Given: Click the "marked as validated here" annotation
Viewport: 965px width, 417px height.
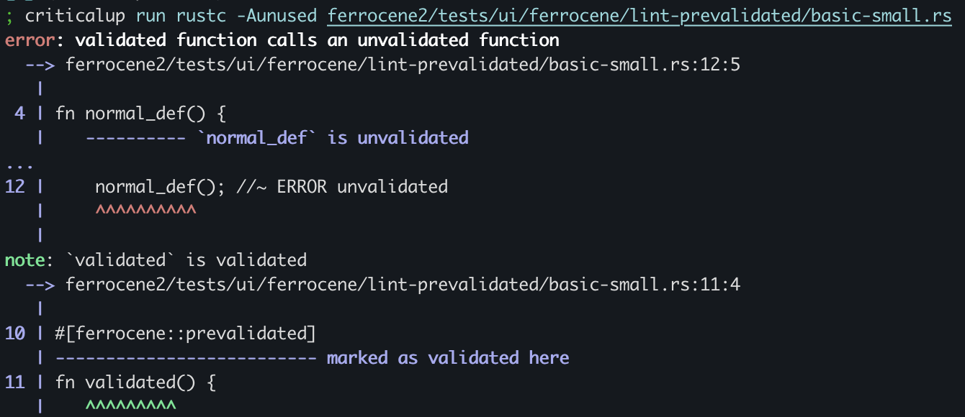Looking at the screenshot, I should pyautogui.click(x=448, y=358).
